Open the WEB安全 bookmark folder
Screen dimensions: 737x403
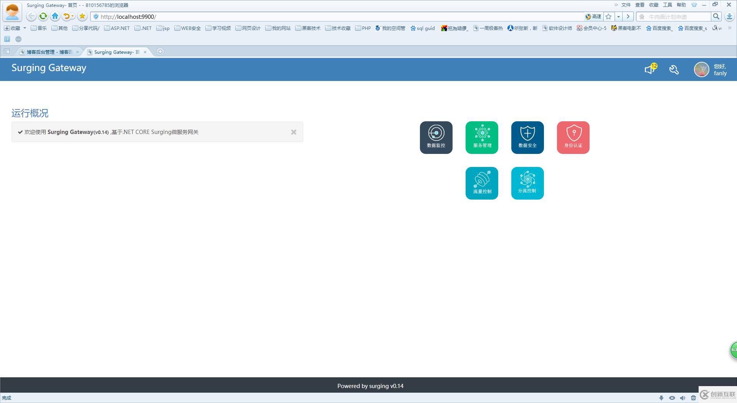[x=187, y=28]
